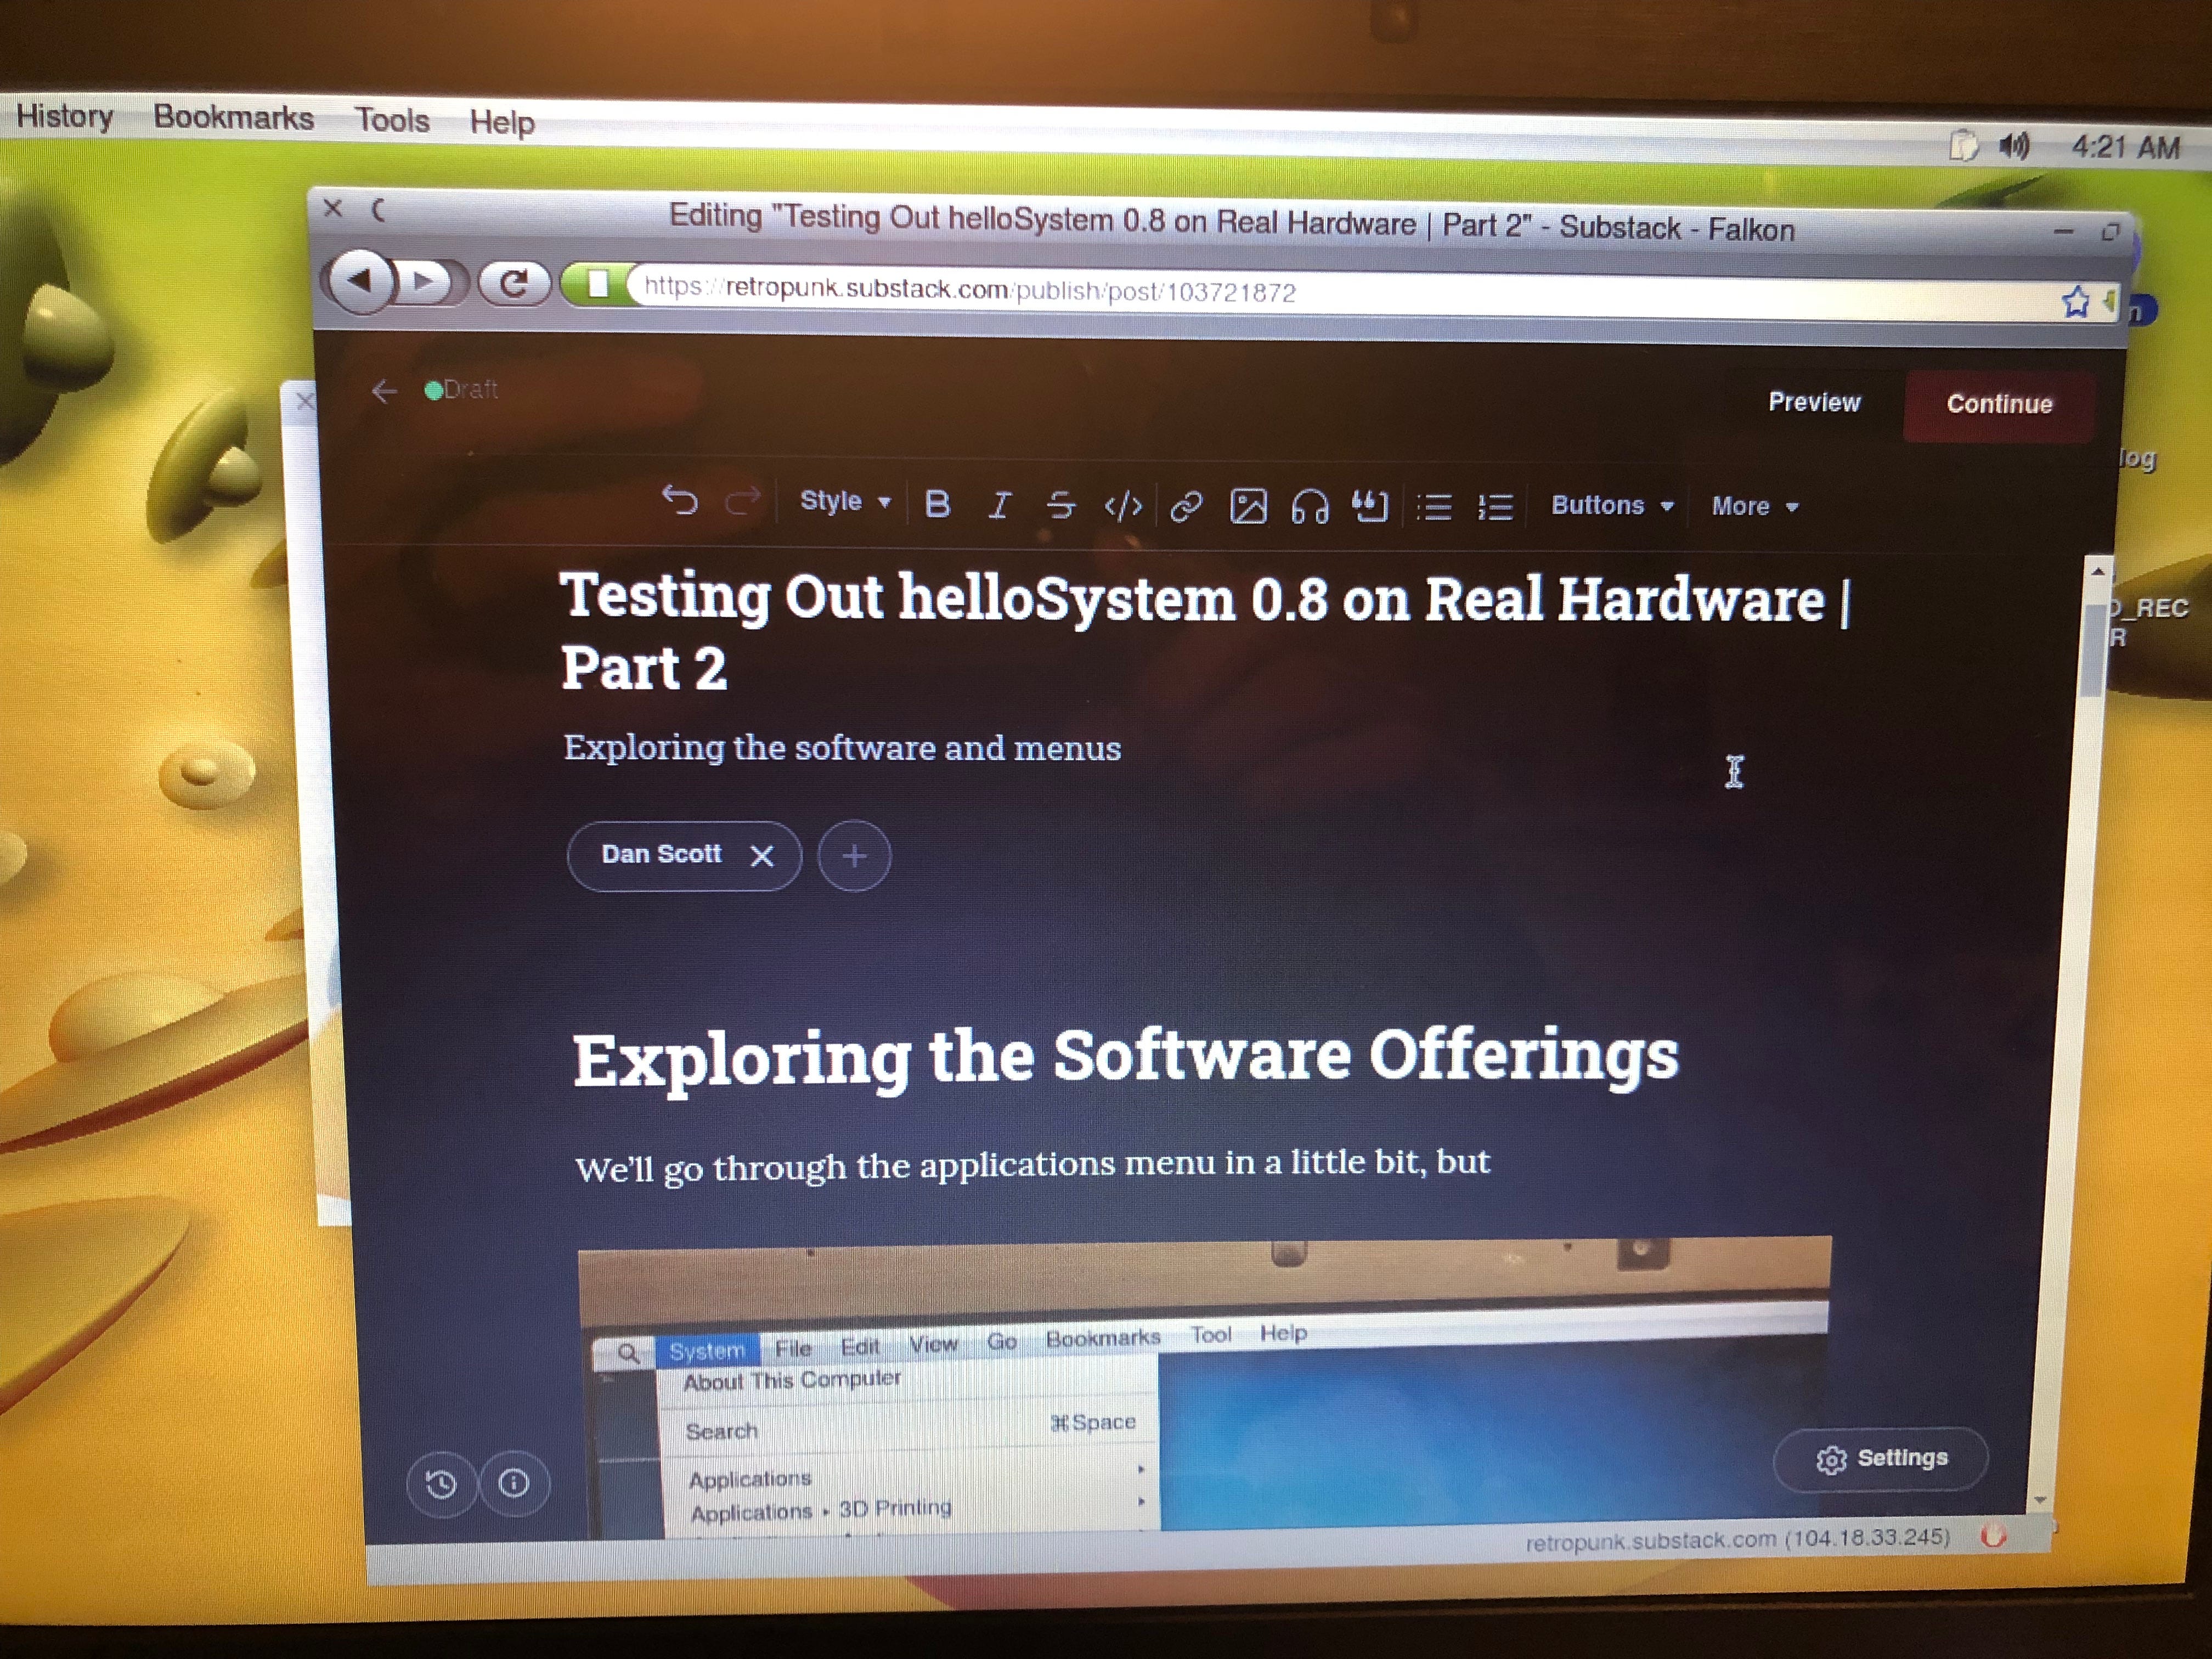Open the Buttons dropdown
2212x1659 pixels.
1612,506
